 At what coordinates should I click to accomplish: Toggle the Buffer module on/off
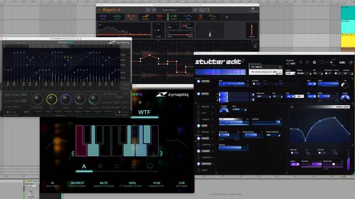click(199, 94)
